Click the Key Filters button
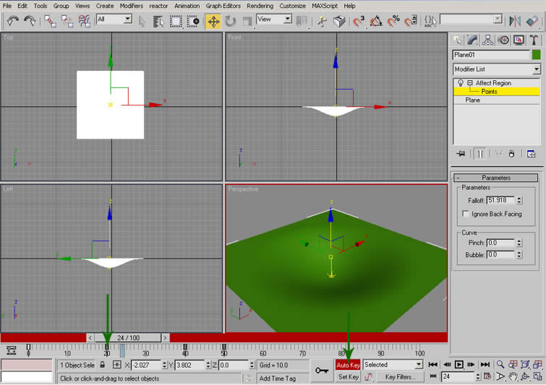Viewport: 546px width, 385px height. pyautogui.click(x=399, y=376)
